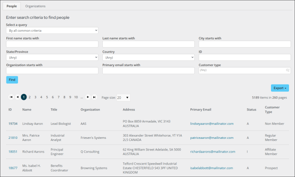Screen dimensions: 295x177
Task: Click the First name starts with field
Action: [x=52, y=44]
